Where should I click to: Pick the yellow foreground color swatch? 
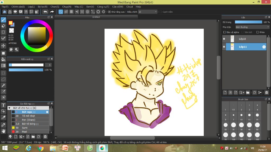11,23
